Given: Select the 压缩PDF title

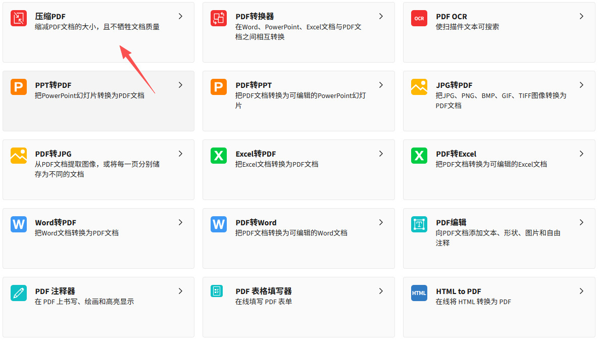Looking at the screenshot, I should pos(50,16).
